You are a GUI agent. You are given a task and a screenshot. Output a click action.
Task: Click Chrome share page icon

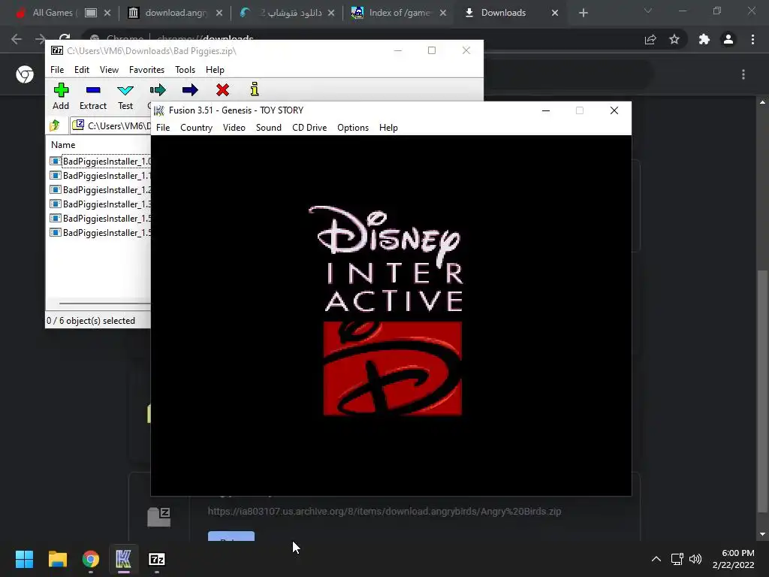[650, 39]
